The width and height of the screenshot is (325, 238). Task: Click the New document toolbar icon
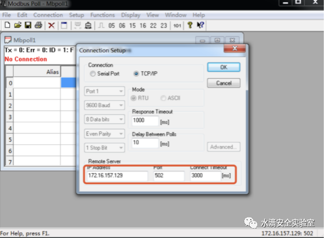[8, 25]
